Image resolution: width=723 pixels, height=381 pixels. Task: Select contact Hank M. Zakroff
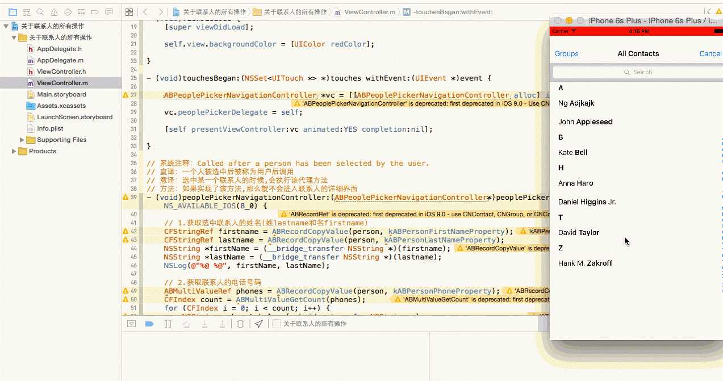point(584,263)
